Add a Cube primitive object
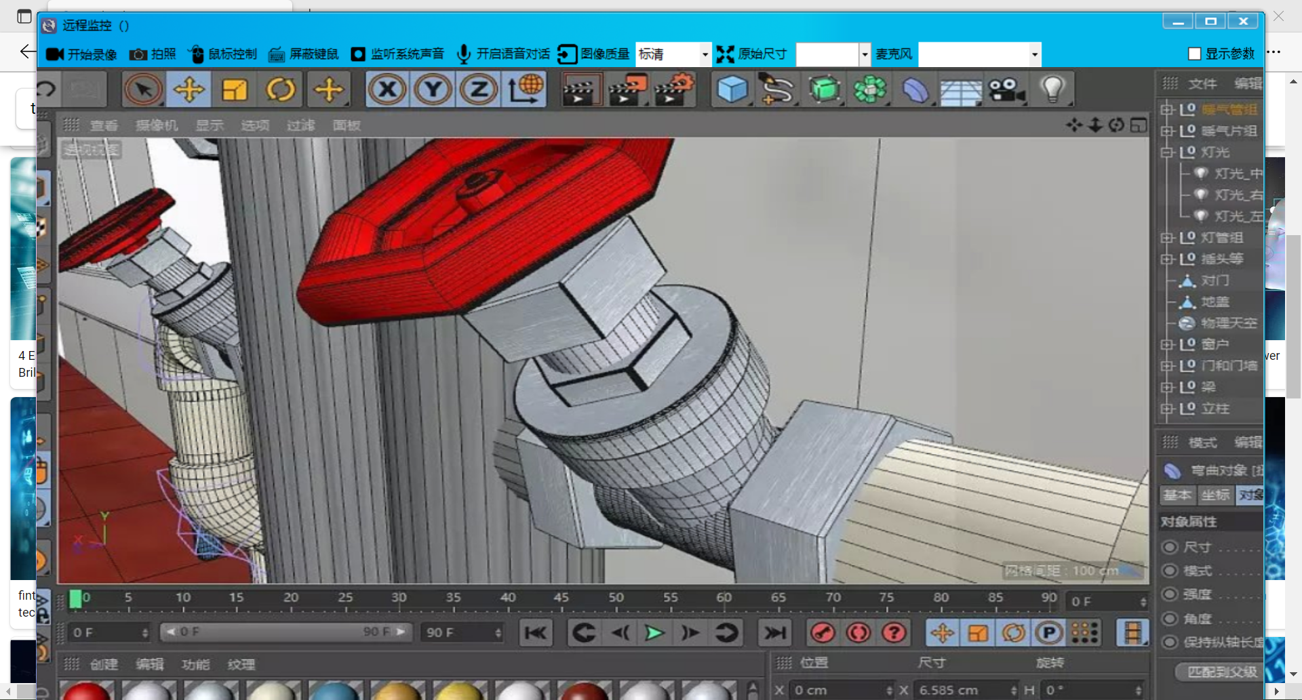The image size is (1302, 700). (732, 89)
